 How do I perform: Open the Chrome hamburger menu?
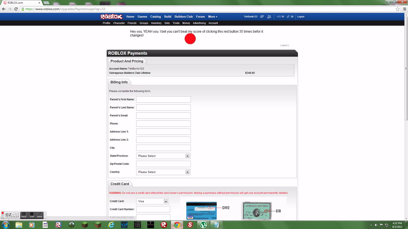point(404,9)
